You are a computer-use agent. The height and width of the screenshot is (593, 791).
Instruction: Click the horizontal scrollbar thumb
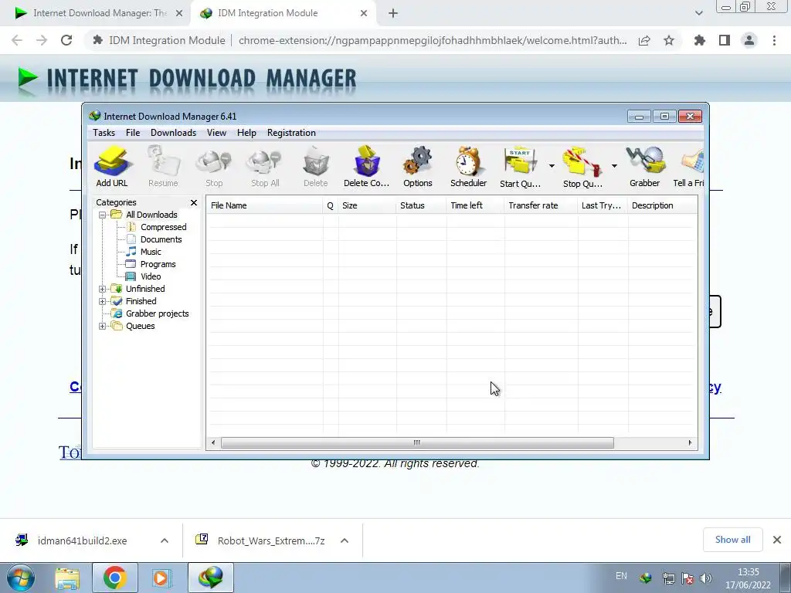pyautogui.click(x=417, y=442)
